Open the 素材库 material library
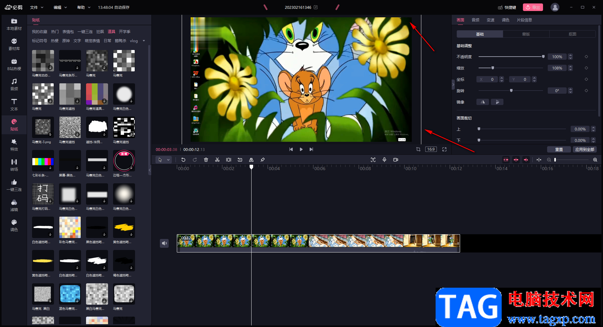 pos(14,45)
